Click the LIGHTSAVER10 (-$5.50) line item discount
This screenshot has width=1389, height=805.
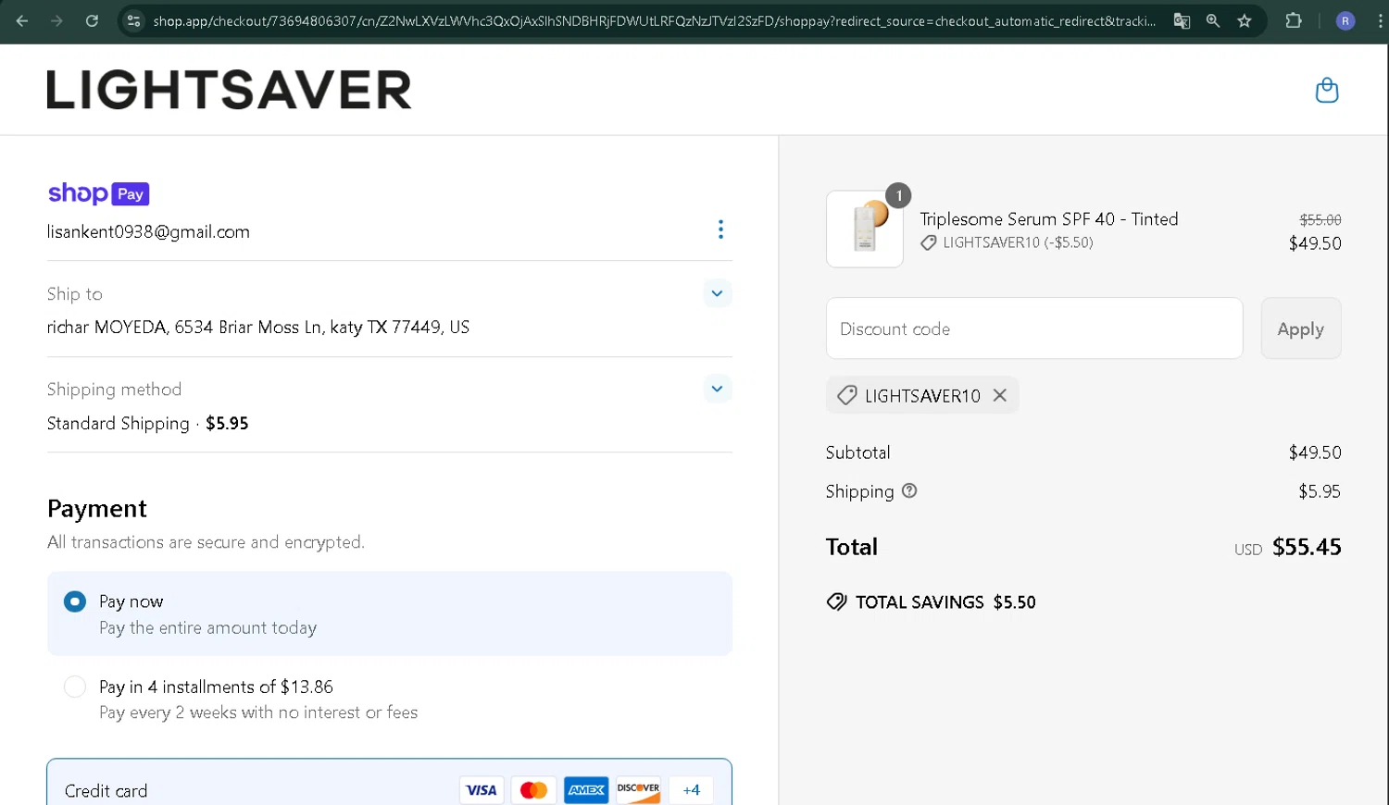(1018, 242)
